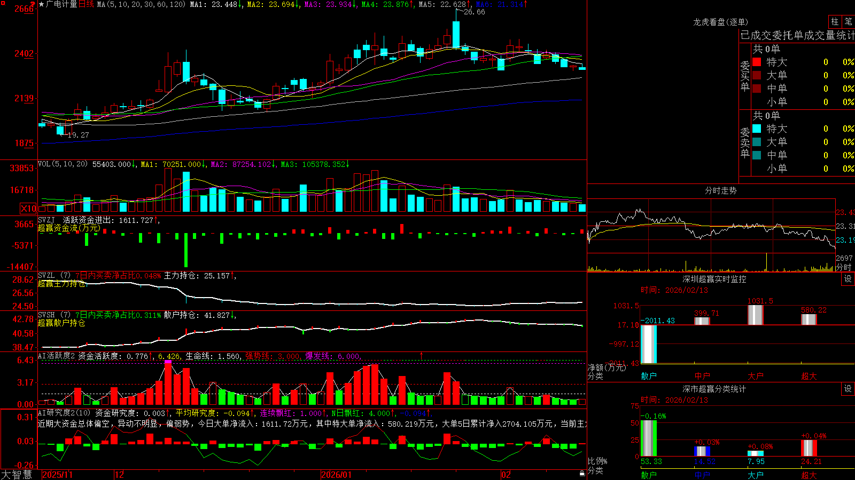The image size is (855, 480).
Task: Click 主力持仓: 25.157 value
Action: pyautogui.click(x=197, y=276)
